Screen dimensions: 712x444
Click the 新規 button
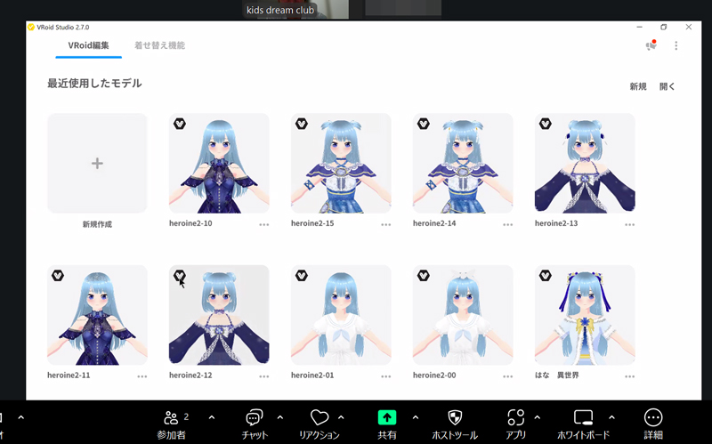638,86
